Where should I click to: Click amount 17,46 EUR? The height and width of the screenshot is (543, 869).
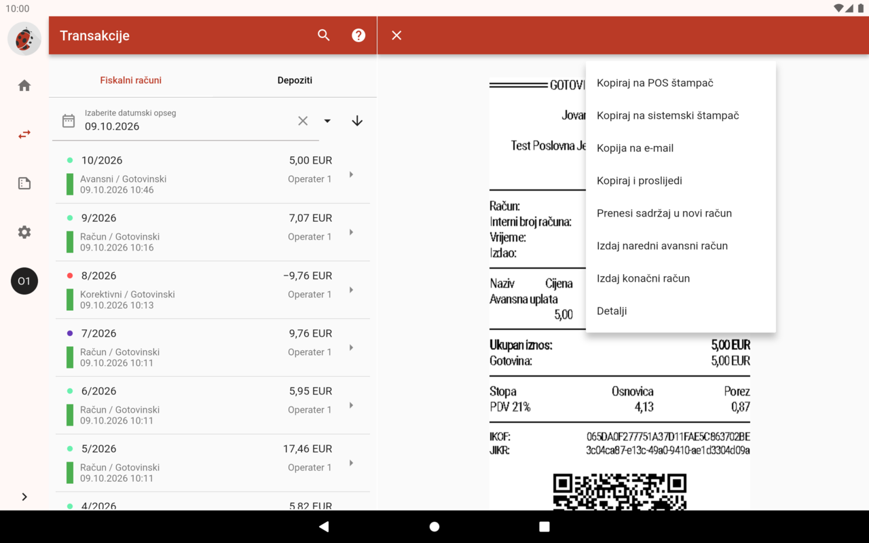[308, 449]
